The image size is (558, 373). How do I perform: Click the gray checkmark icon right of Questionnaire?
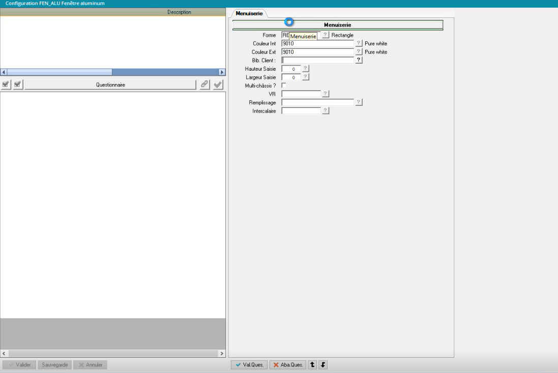(218, 85)
